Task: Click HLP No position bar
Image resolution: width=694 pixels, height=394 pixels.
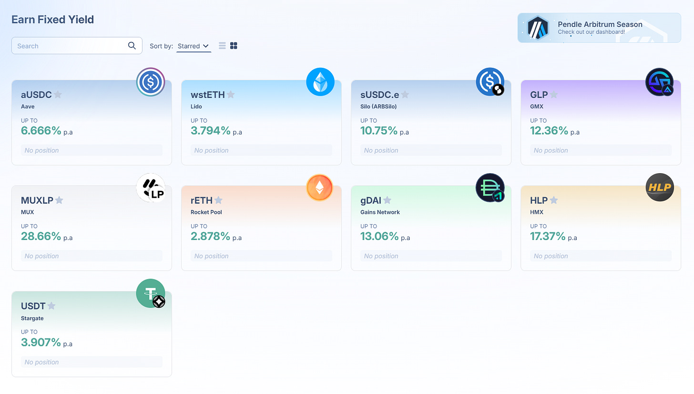Action: [x=601, y=256]
